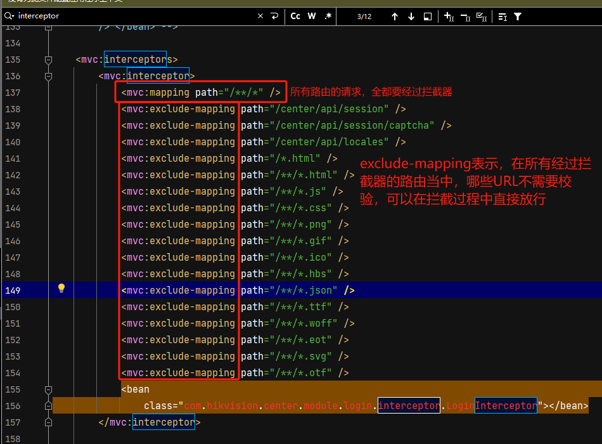This screenshot has width=602, height=444.
Task: Go to next occurrence with down arrow
Action: (x=411, y=16)
